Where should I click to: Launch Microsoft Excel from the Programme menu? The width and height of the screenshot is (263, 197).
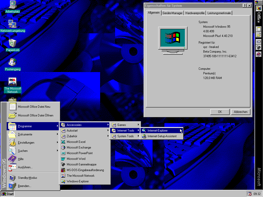76,142
